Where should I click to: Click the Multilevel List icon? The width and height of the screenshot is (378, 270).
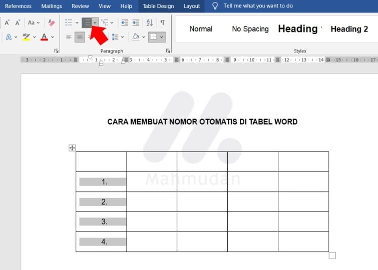[105, 22]
